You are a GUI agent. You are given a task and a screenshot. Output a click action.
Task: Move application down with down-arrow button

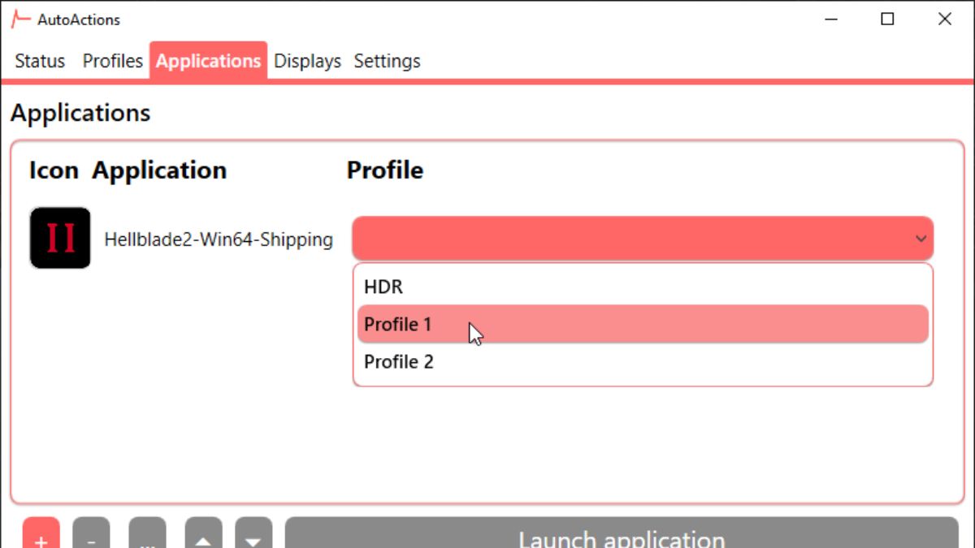pos(253,535)
